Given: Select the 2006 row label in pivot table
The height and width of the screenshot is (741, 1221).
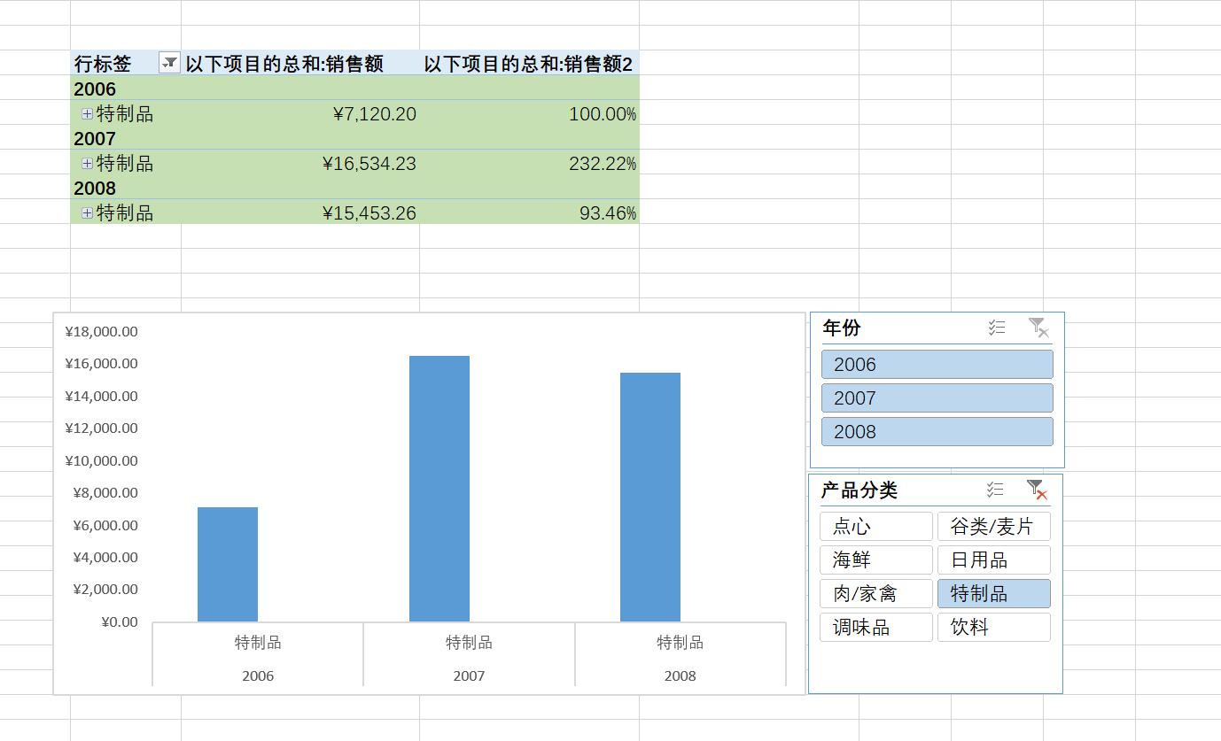Looking at the screenshot, I should click(x=95, y=89).
